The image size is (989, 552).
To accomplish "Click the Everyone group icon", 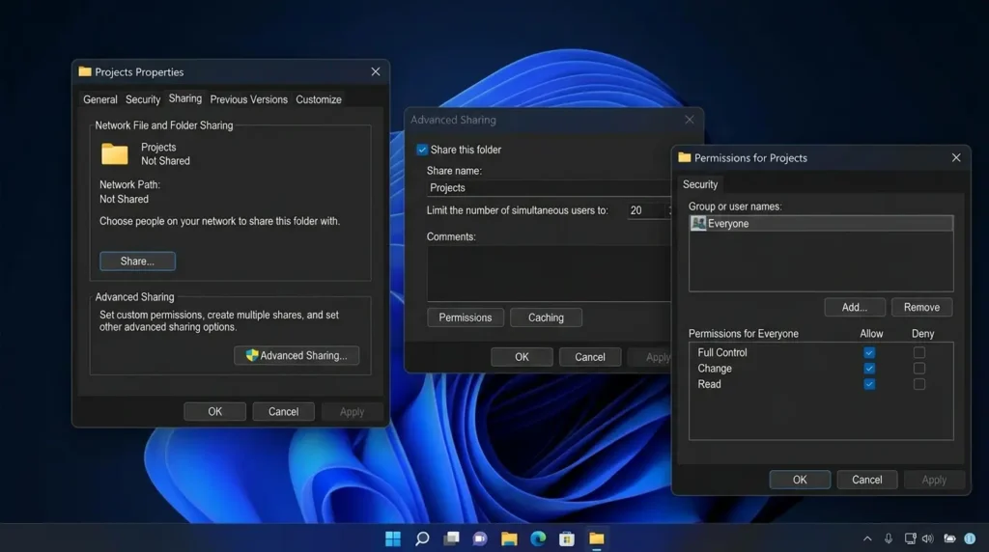I will [x=698, y=223].
